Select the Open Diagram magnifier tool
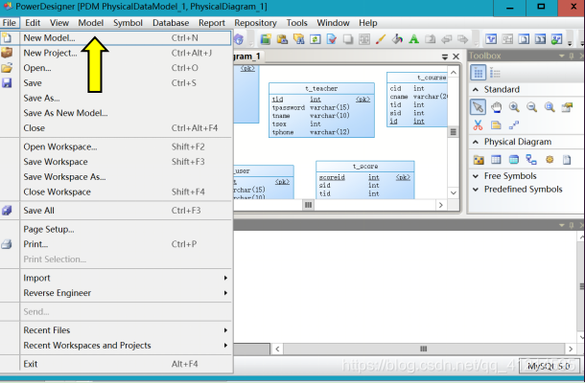 (x=550, y=107)
